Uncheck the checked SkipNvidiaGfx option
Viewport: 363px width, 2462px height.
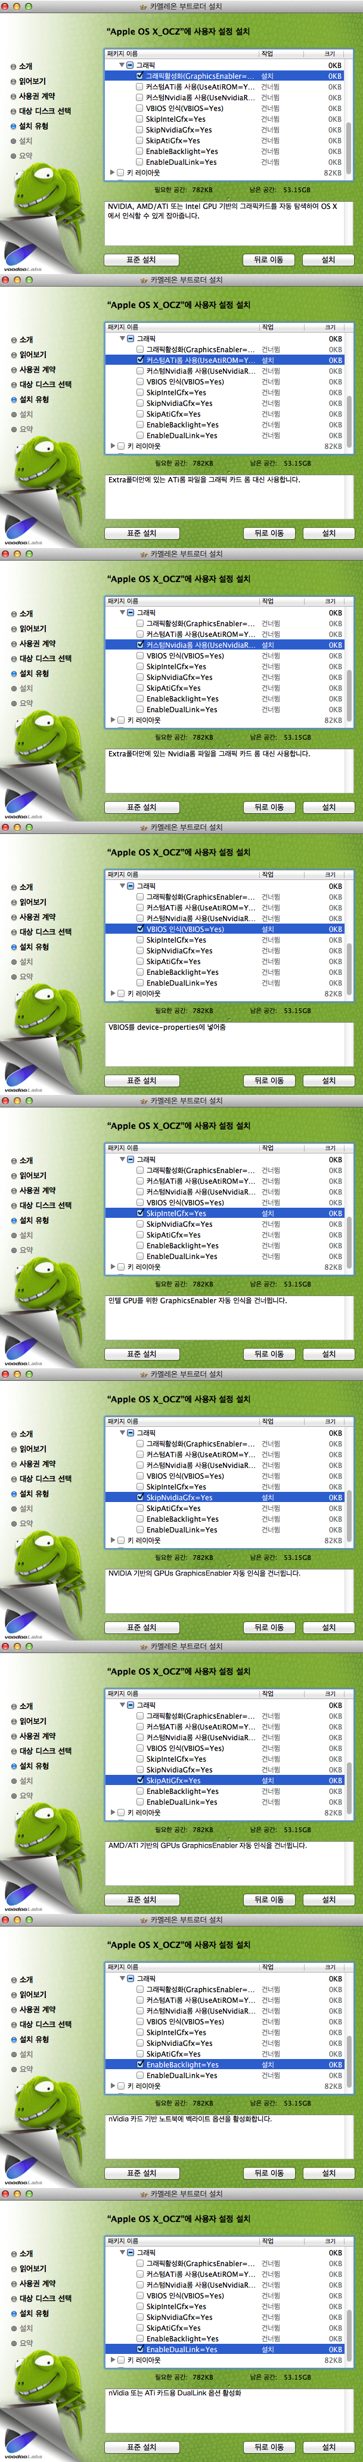point(139,1498)
